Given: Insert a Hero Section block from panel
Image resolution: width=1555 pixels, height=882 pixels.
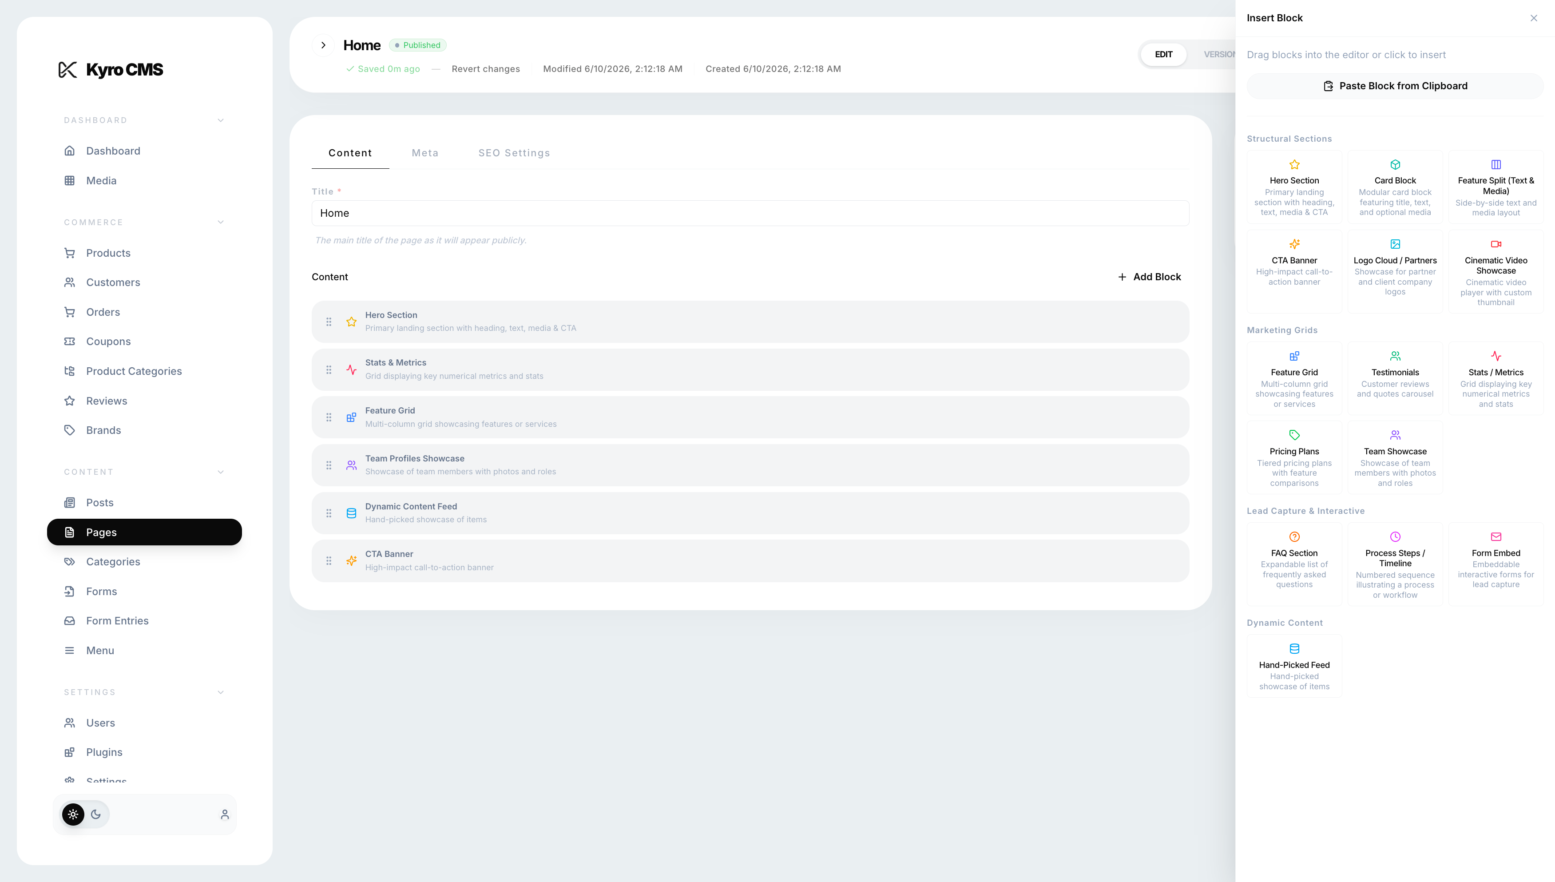Looking at the screenshot, I should [x=1294, y=187].
